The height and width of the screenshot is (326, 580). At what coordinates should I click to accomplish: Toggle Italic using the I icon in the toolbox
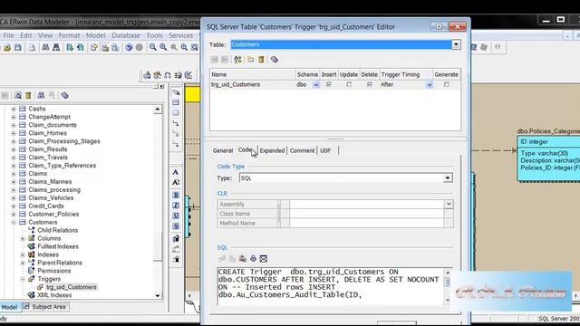[x=176, y=206]
